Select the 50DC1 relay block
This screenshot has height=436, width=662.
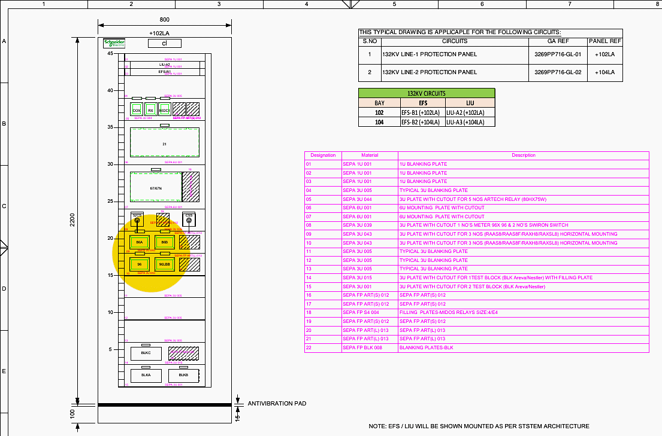165,109
